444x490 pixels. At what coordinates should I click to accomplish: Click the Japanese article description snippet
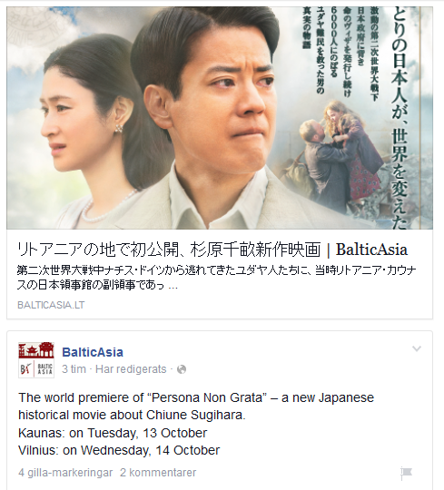(x=216, y=278)
